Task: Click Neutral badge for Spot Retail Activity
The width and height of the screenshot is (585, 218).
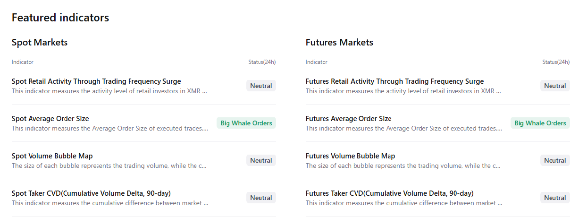Action: tap(261, 86)
